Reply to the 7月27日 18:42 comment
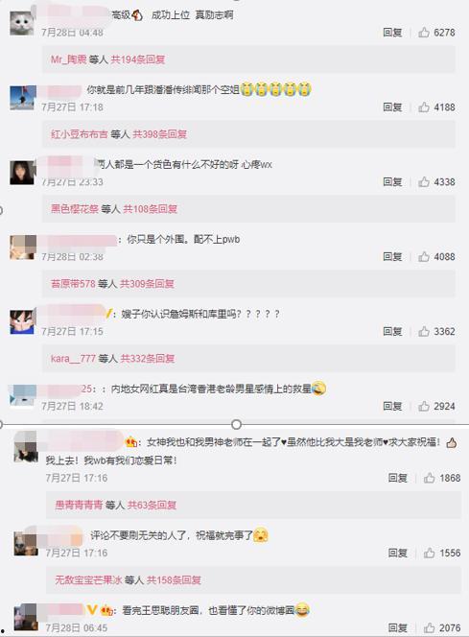The height and width of the screenshot is (637, 469). pos(392,406)
